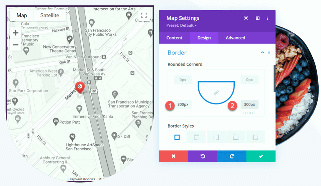Open the Map Settings three-dot menu
Image resolution: width=321 pixels, height=186 pixels.
point(267,18)
